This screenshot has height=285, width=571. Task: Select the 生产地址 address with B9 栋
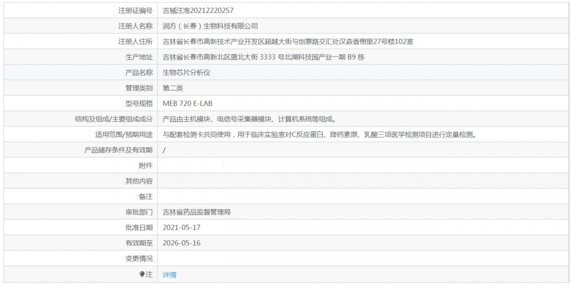pos(264,57)
